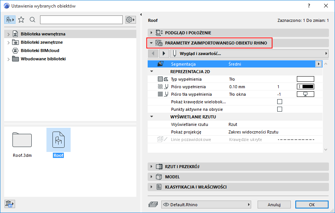Go to next parameters page
This screenshot has height=213, width=335.
164,53
